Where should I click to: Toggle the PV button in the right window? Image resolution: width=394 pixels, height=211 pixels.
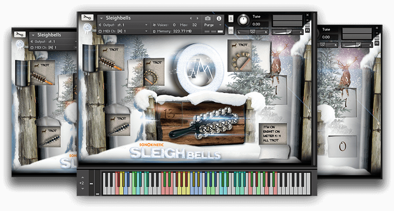click(377, 43)
